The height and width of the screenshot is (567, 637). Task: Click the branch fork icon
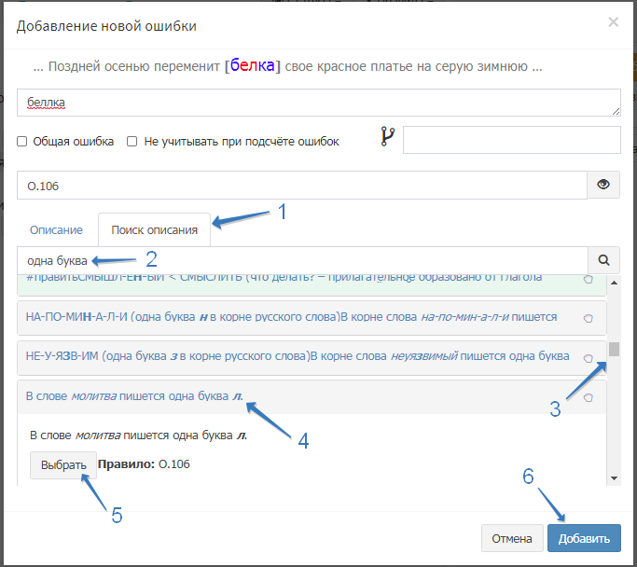388,138
